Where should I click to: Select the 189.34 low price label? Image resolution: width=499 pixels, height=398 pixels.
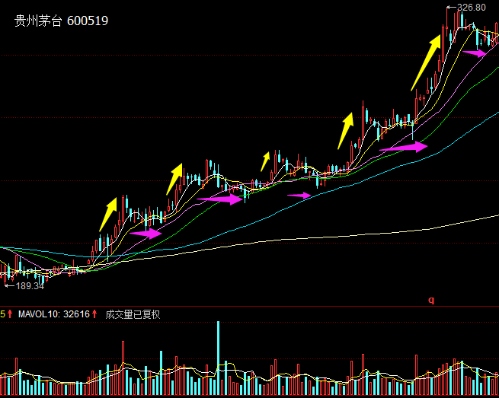tap(29, 286)
